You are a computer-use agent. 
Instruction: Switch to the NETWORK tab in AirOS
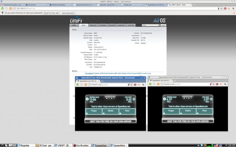[x=102, y=25]
